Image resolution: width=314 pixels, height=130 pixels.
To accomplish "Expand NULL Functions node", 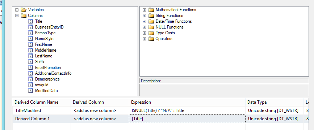I will coord(145,27).
